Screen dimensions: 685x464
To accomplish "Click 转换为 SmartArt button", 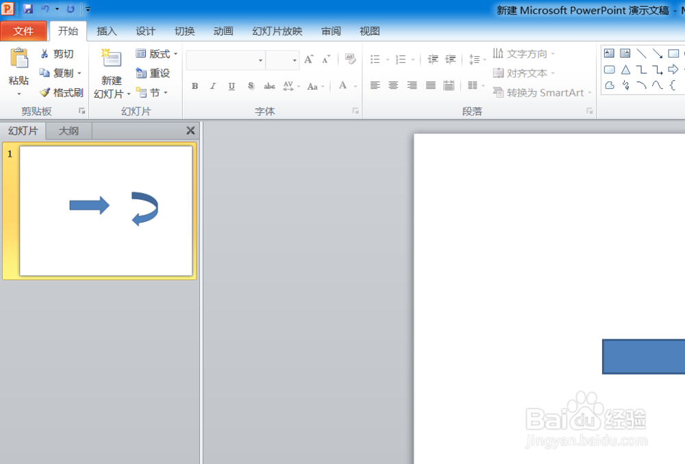I will pyautogui.click(x=542, y=92).
